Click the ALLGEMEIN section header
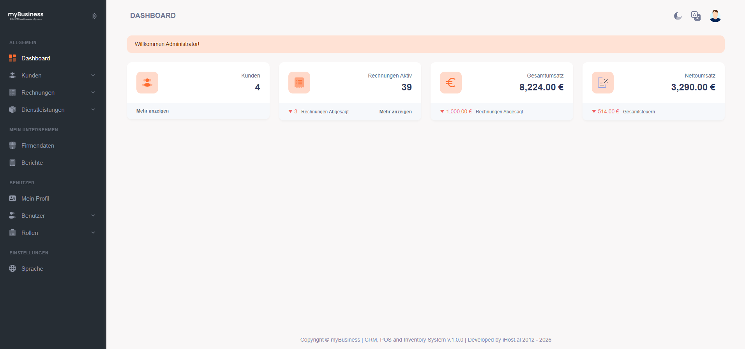The image size is (745, 349). pyautogui.click(x=23, y=42)
